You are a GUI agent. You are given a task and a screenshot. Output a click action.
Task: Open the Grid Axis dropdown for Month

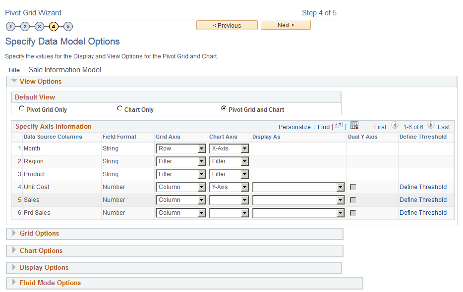pyautogui.click(x=180, y=148)
